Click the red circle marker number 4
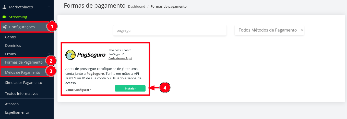The height and width of the screenshot is (119, 347). pyautogui.click(x=165, y=88)
